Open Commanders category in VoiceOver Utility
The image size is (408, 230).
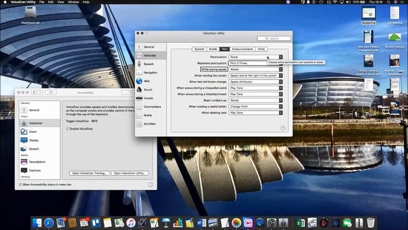tap(151, 107)
